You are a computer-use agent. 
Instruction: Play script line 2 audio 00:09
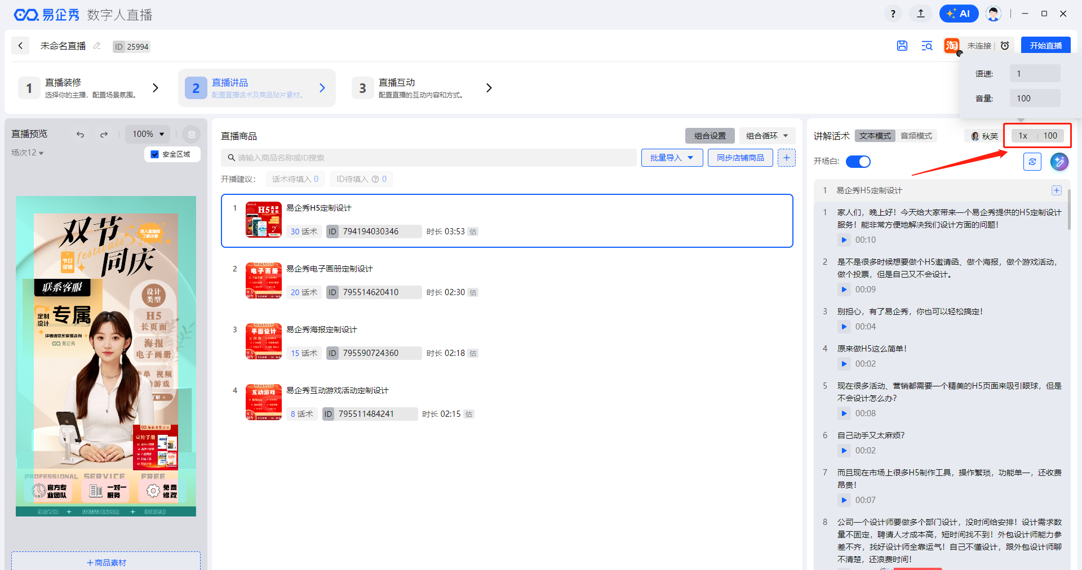click(x=844, y=290)
